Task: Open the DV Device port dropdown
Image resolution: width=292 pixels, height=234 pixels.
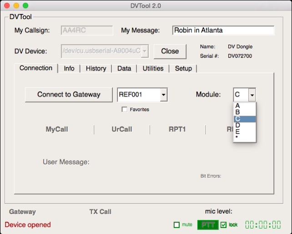Action: (x=145, y=51)
